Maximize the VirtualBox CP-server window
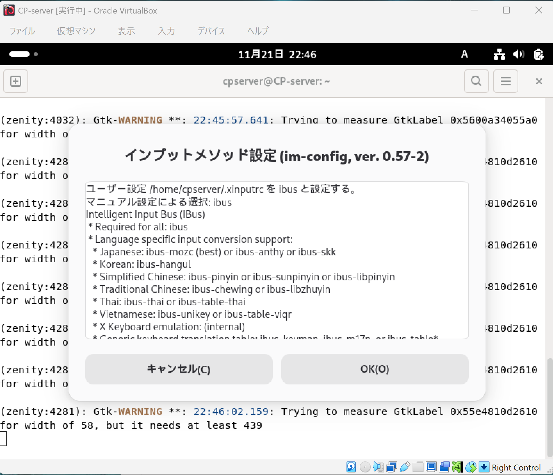 point(506,10)
